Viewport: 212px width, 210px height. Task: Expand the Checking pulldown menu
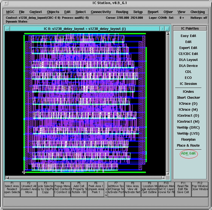(x=198, y=12)
